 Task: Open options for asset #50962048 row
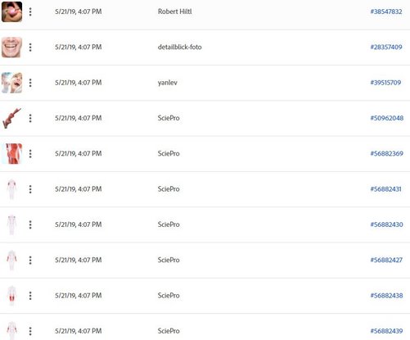tap(30, 118)
